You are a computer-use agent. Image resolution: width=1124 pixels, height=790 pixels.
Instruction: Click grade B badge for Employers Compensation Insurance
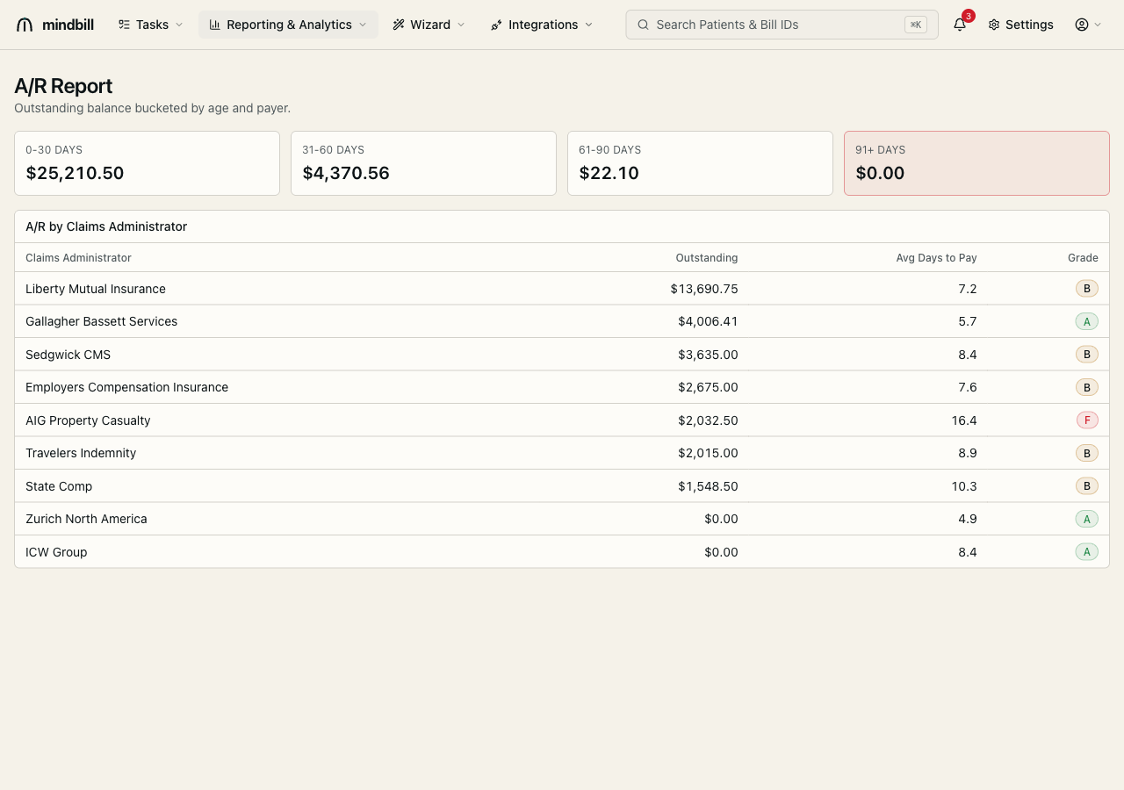[1087, 387]
